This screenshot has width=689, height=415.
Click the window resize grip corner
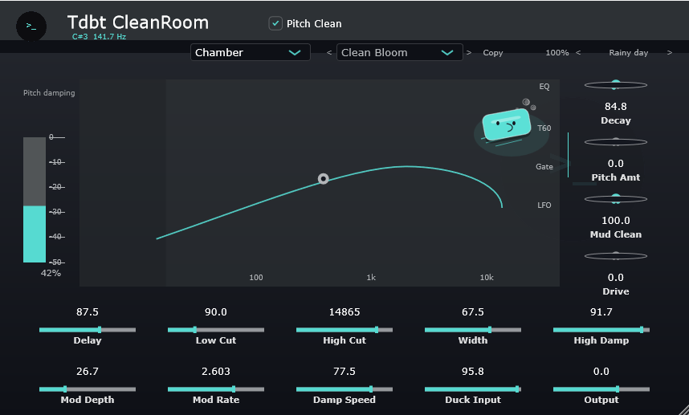pyautogui.click(x=682, y=409)
